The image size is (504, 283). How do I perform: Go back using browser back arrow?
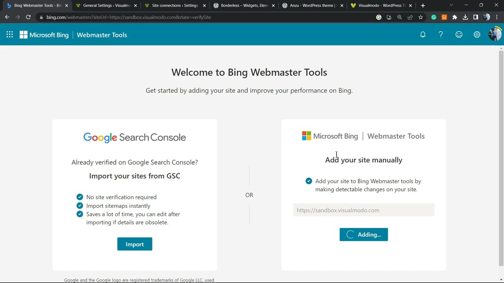[7, 17]
